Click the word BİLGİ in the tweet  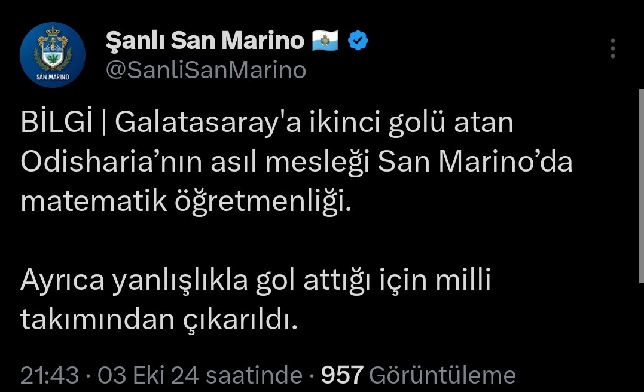coord(56,122)
